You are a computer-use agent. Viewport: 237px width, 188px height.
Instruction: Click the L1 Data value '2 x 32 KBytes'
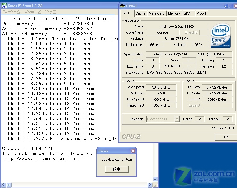coord(217,87)
